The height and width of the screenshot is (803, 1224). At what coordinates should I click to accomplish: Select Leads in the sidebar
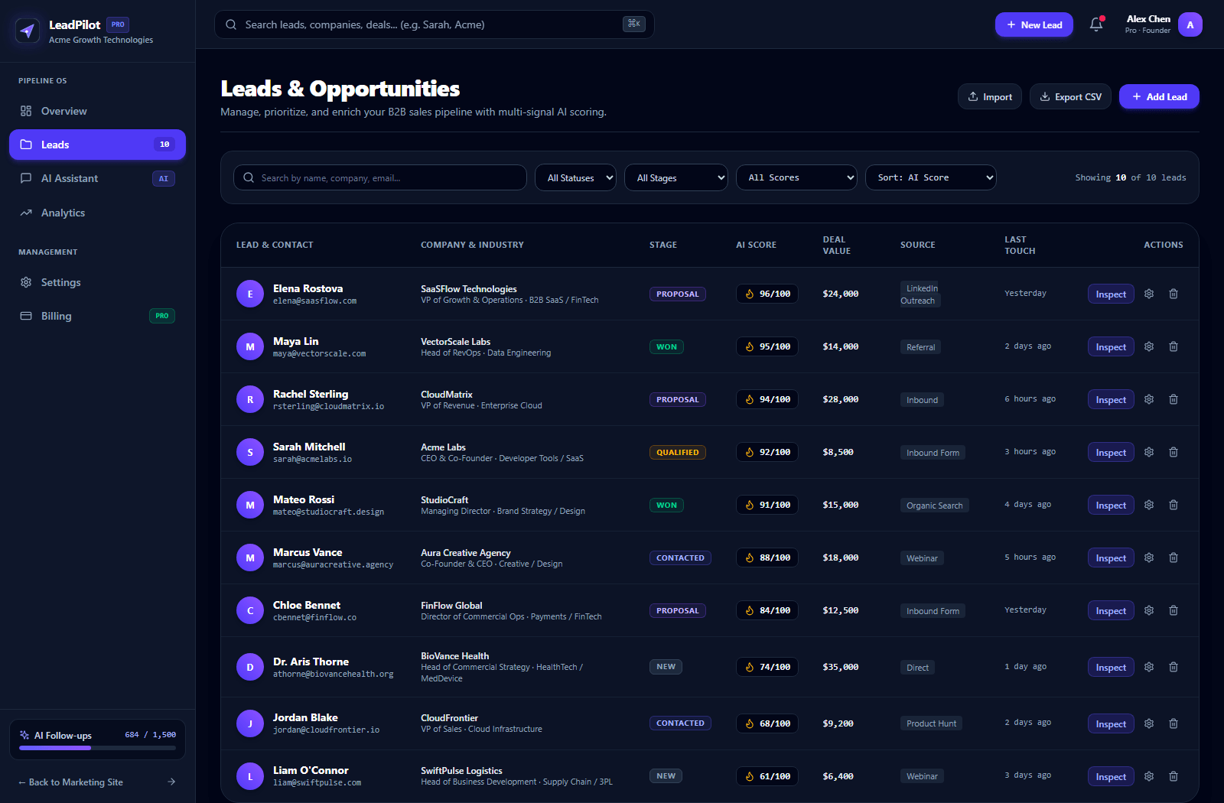tap(97, 145)
